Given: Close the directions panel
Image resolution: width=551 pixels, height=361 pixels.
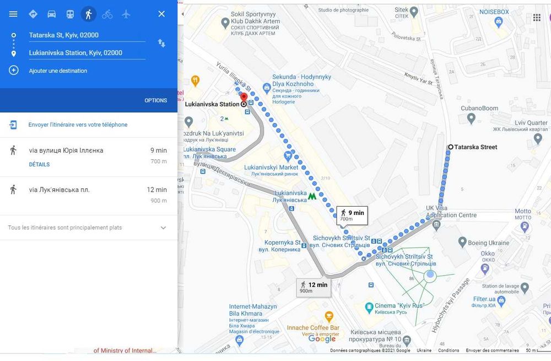Looking at the screenshot, I should (x=161, y=14).
